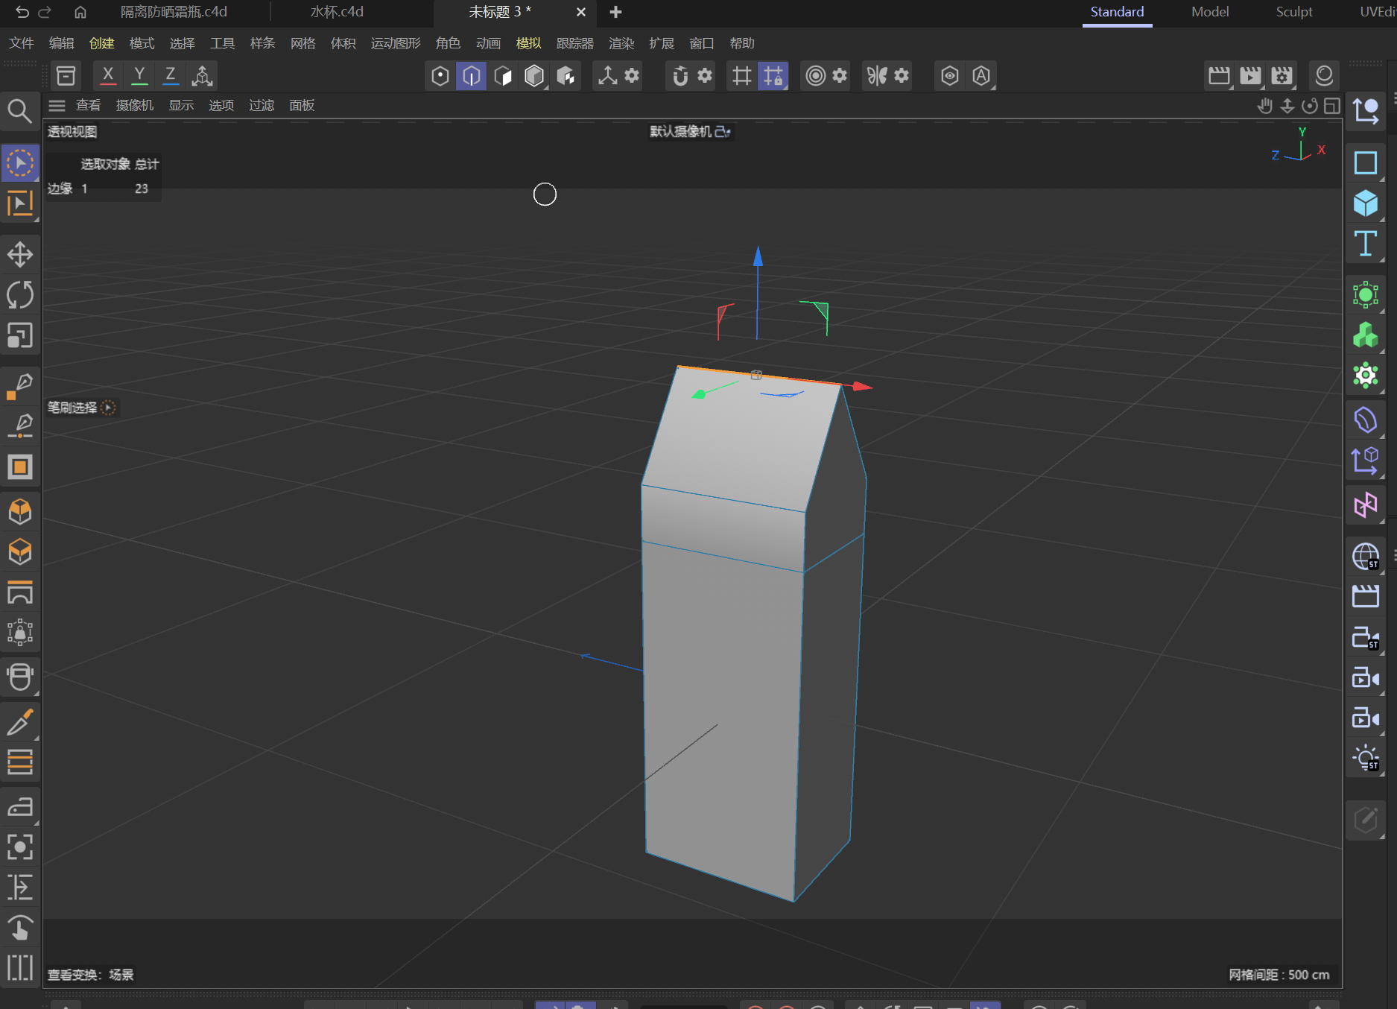Switch to 水杯.c4d document tab
The width and height of the screenshot is (1397, 1009).
click(337, 12)
